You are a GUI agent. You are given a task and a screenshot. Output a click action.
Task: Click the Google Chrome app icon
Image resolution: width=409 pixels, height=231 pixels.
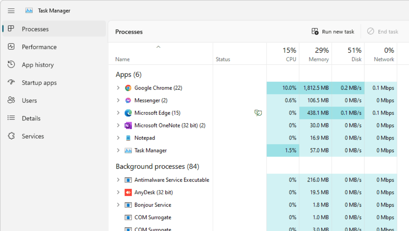(x=128, y=88)
